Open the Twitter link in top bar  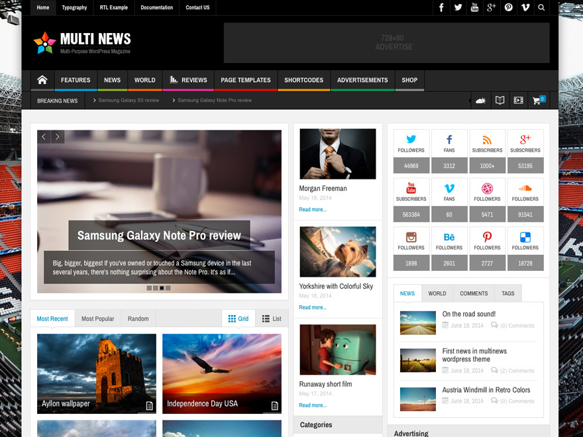pyautogui.click(x=458, y=7)
